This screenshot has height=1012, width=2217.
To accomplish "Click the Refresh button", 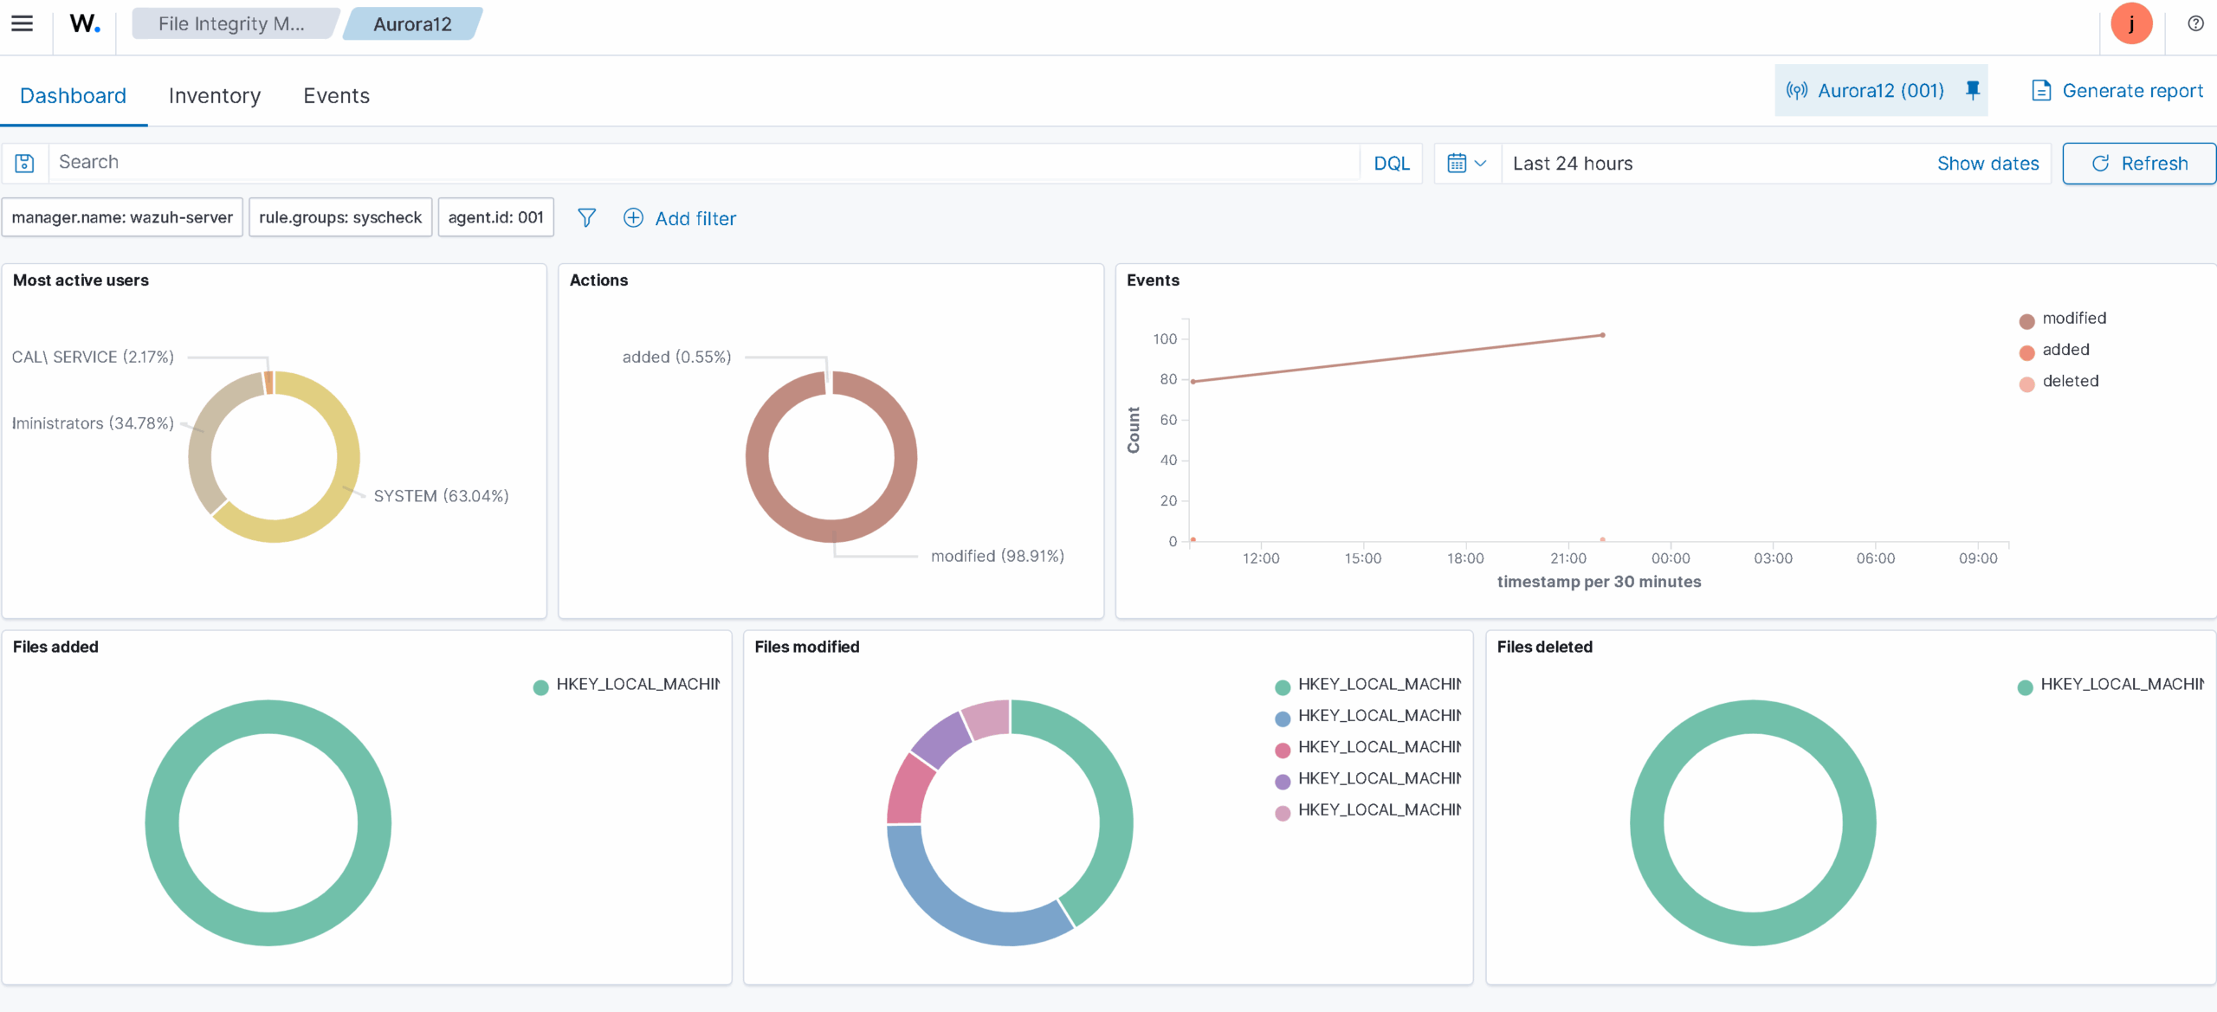I will [2139, 164].
